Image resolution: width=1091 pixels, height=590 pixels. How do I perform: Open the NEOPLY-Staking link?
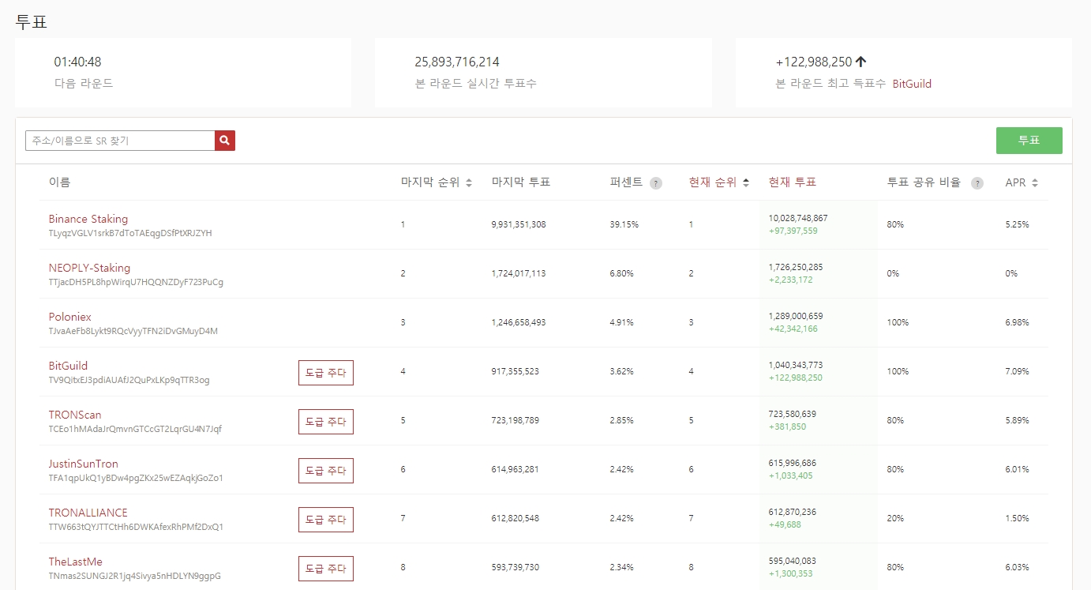point(89,268)
